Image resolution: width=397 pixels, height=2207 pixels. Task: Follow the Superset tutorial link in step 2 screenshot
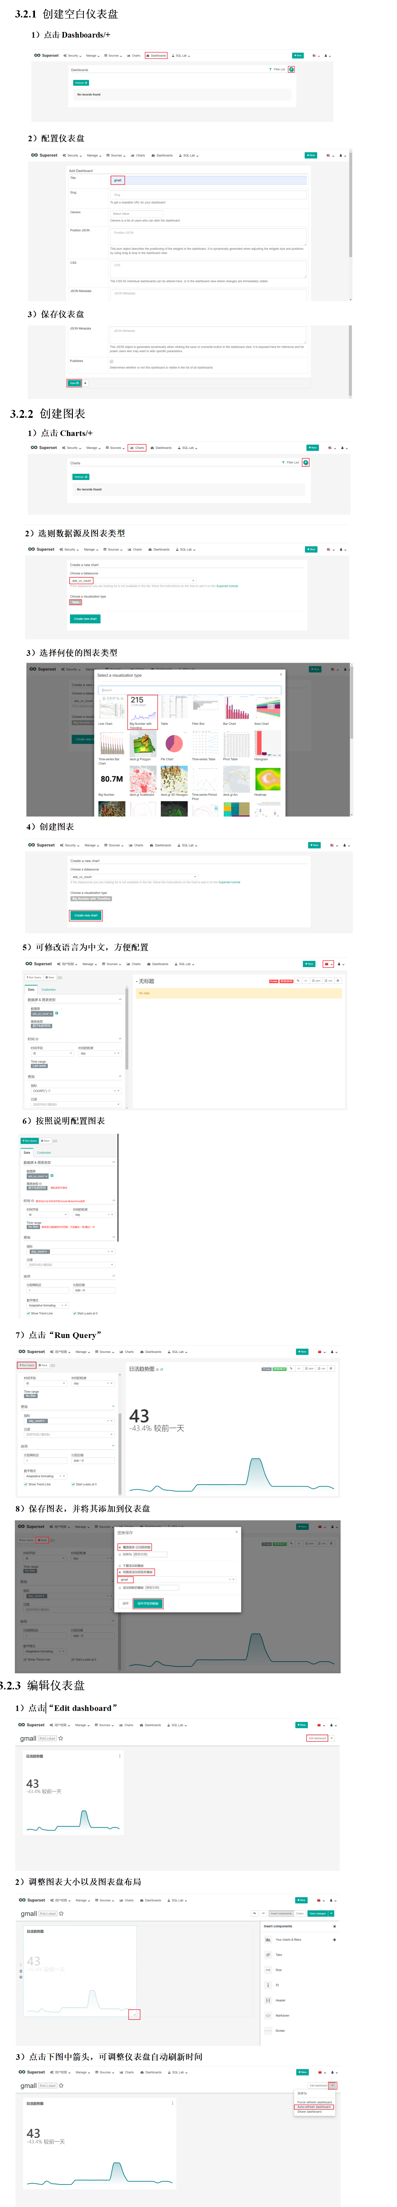228,587
